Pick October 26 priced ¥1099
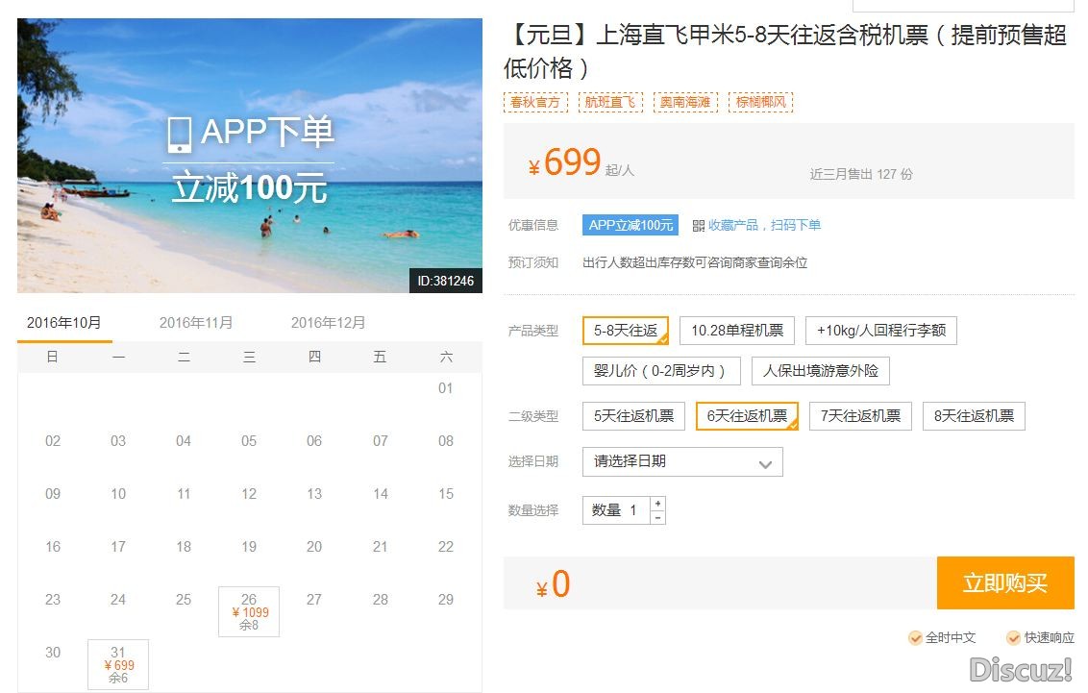This screenshot has height=693, width=1088. tap(249, 612)
